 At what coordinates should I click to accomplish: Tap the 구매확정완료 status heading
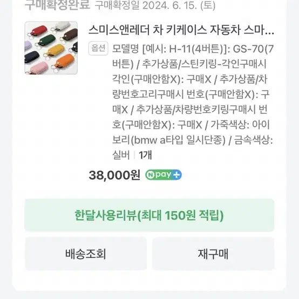tap(57, 5)
